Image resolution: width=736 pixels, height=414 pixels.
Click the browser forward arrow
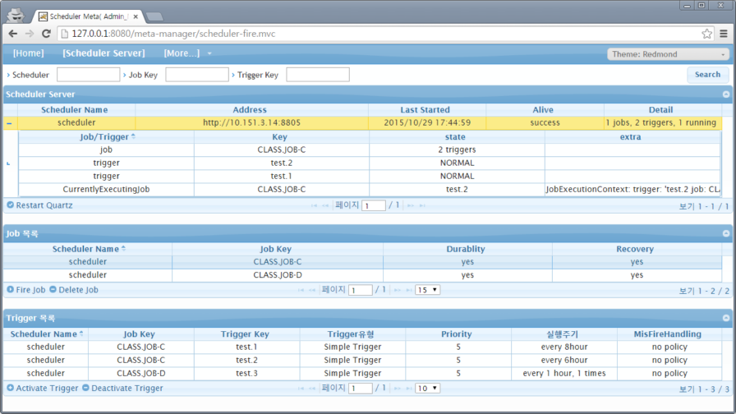pyautogui.click(x=29, y=34)
